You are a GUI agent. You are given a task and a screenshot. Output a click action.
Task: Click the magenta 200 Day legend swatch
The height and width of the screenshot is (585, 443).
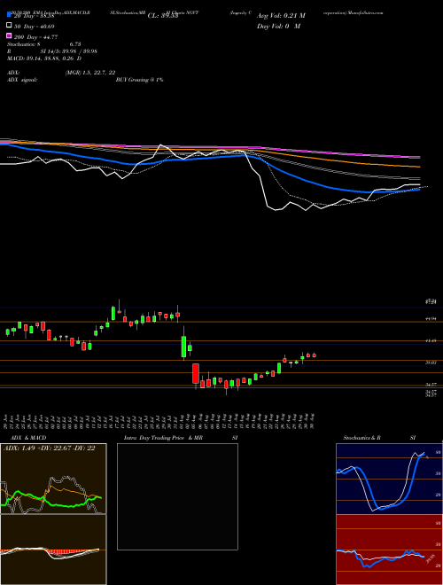coord(9,35)
